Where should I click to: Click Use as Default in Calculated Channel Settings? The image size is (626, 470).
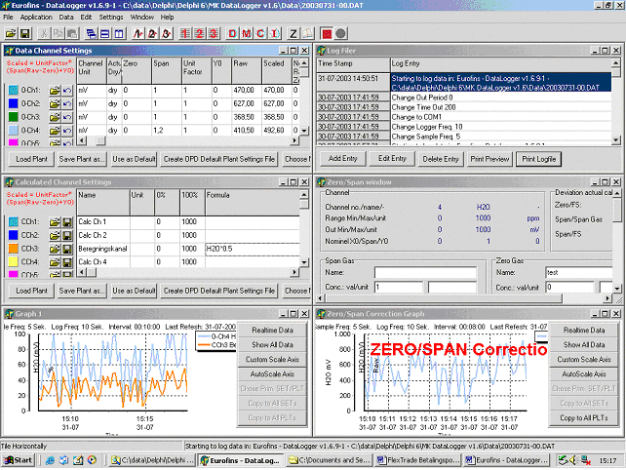134,291
